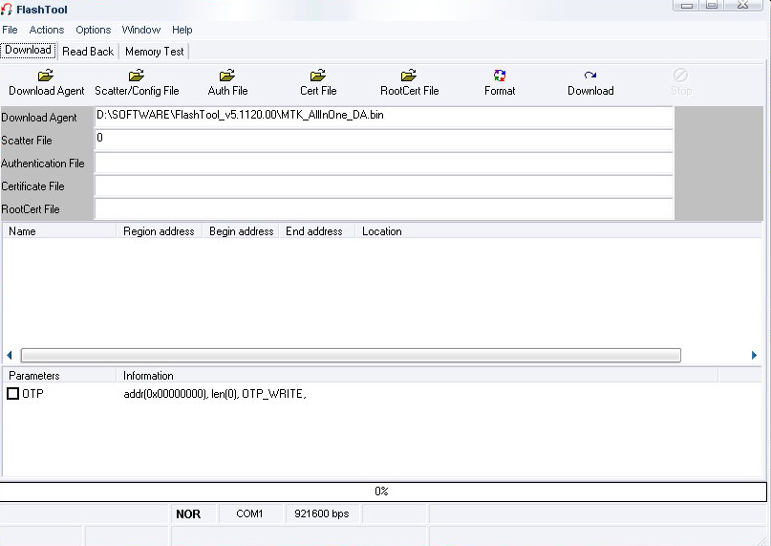Click the Region address column header
This screenshot has height=546, width=771.
click(x=159, y=230)
